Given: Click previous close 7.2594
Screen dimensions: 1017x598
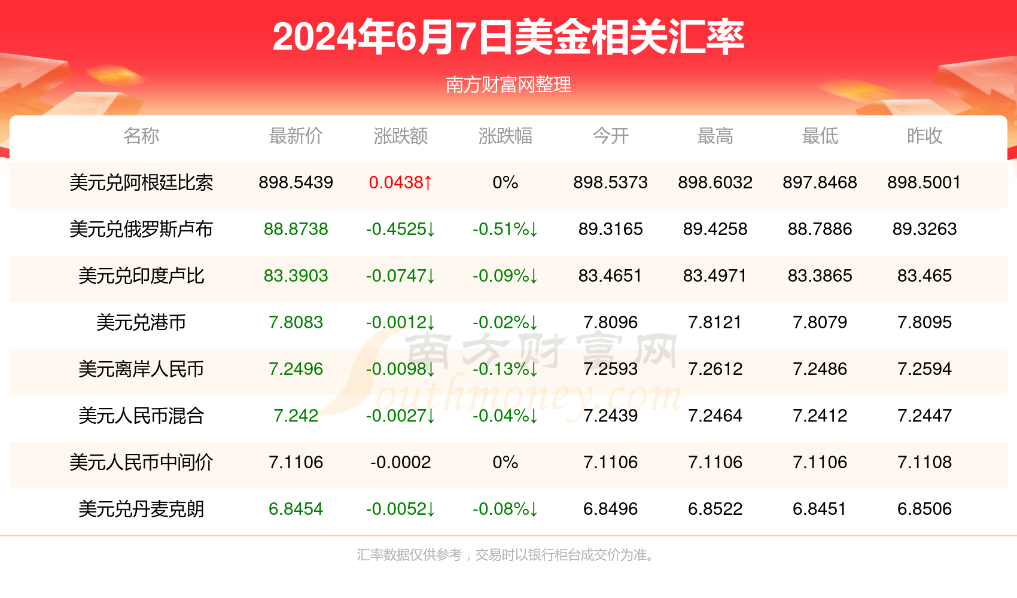Looking at the screenshot, I should [924, 369].
